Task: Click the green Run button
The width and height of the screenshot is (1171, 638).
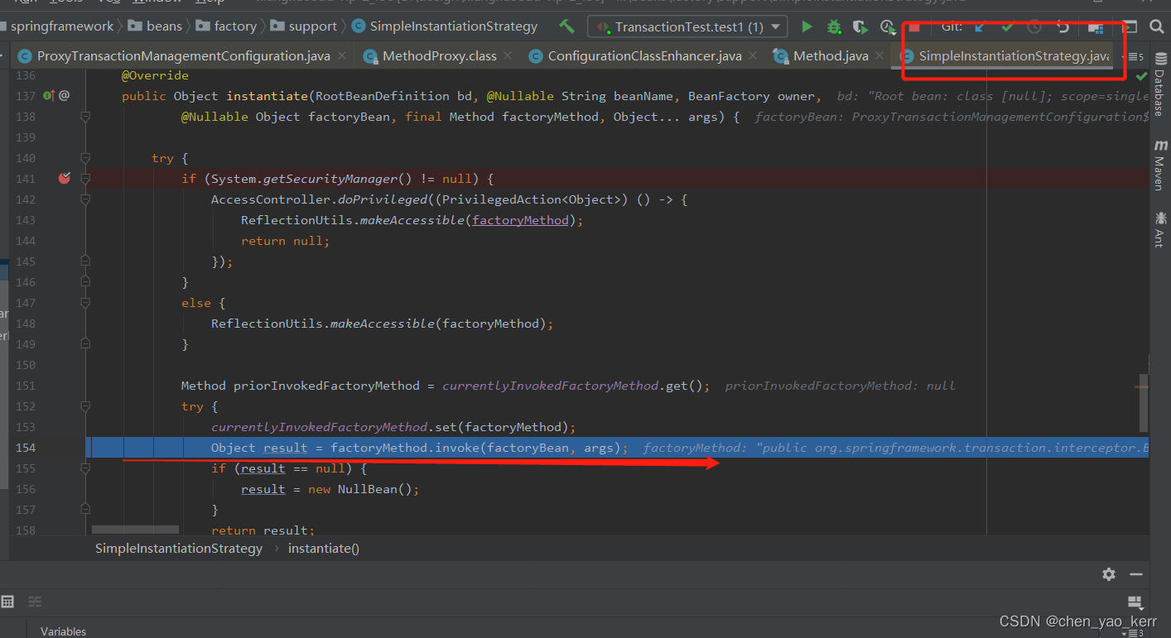Action: (807, 26)
